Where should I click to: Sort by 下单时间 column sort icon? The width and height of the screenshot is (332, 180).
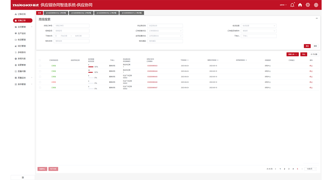click(188, 60)
